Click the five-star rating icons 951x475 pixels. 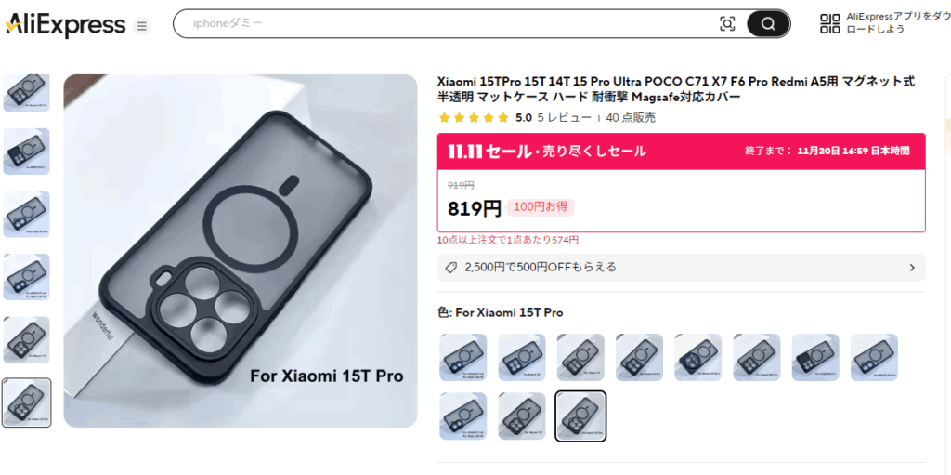click(x=474, y=118)
